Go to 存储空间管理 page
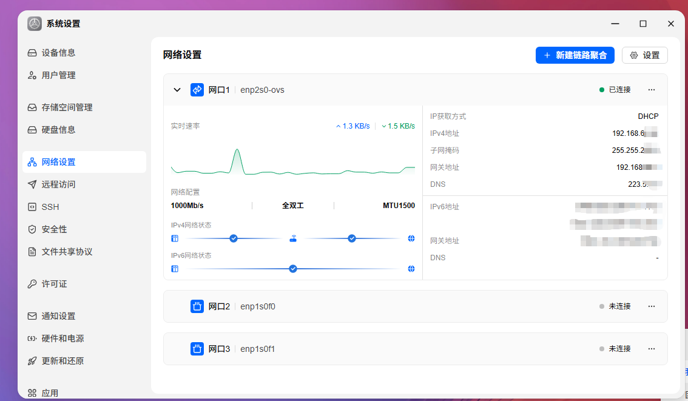688x401 pixels. pyautogui.click(x=84, y=107)
